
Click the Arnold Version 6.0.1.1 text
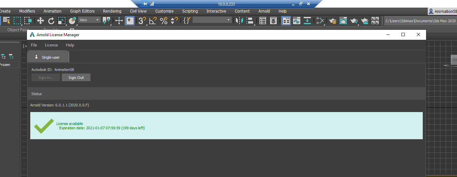coord(60,105)
